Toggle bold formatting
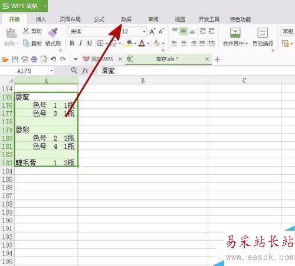Image resolution: width=295 pixels, height=266 pixels. 72,43
